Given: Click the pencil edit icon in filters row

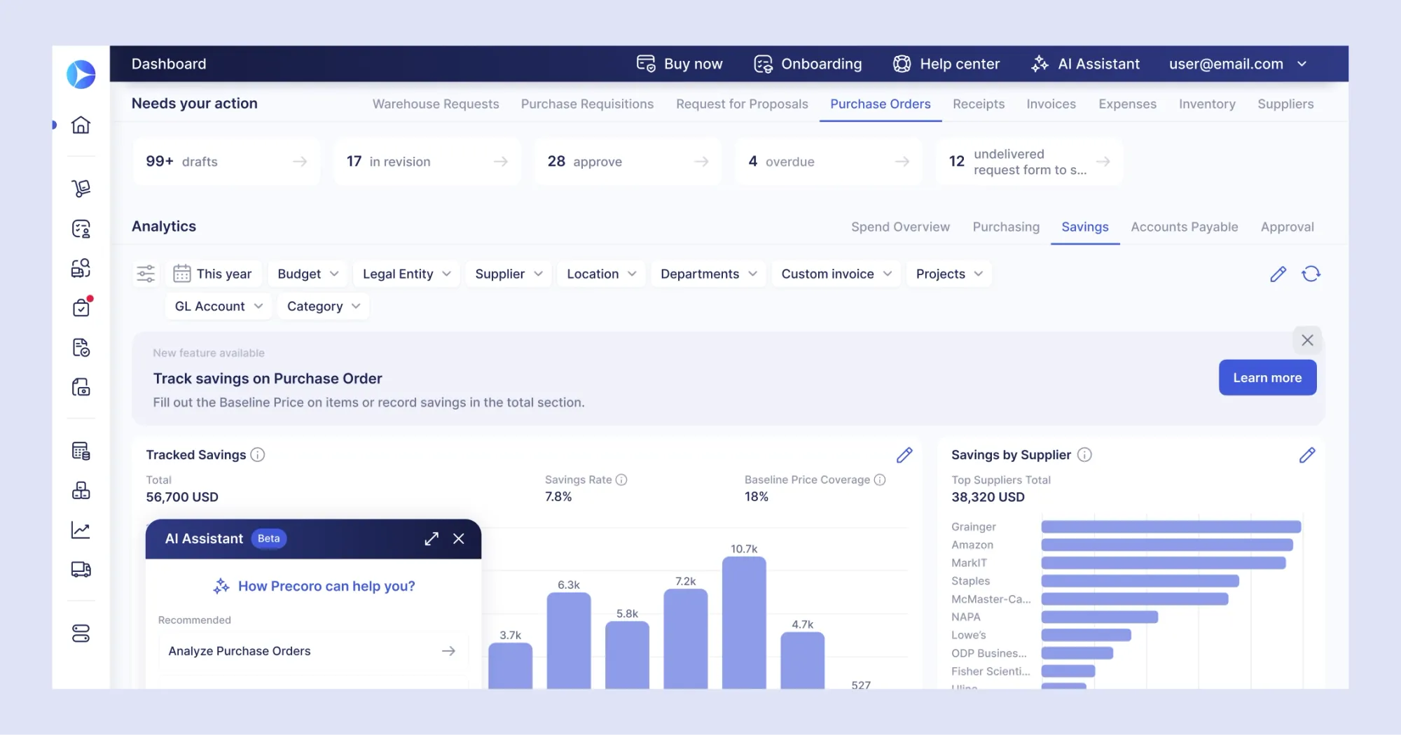Looking at the screenshot, I should 1278,274.
